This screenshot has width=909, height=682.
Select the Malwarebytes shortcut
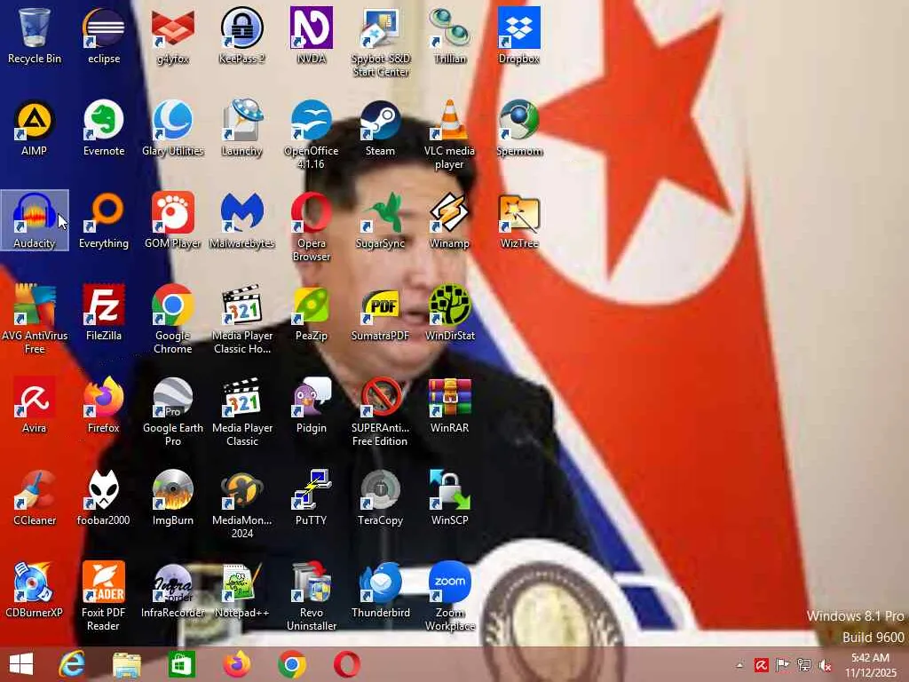pos(241,220)
